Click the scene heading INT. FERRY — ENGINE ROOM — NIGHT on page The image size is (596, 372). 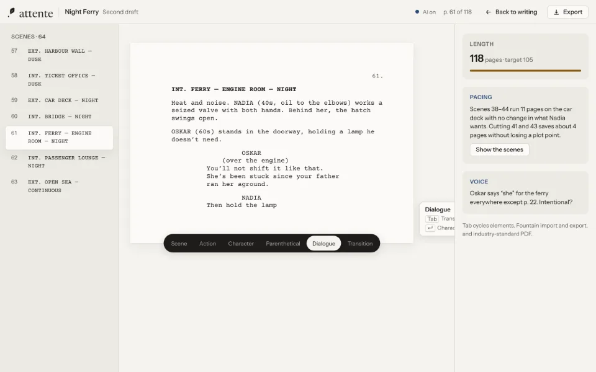(234, 89)
